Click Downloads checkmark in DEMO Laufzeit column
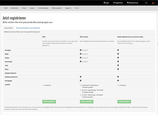158x115 pixels. [x=81, y=61]
